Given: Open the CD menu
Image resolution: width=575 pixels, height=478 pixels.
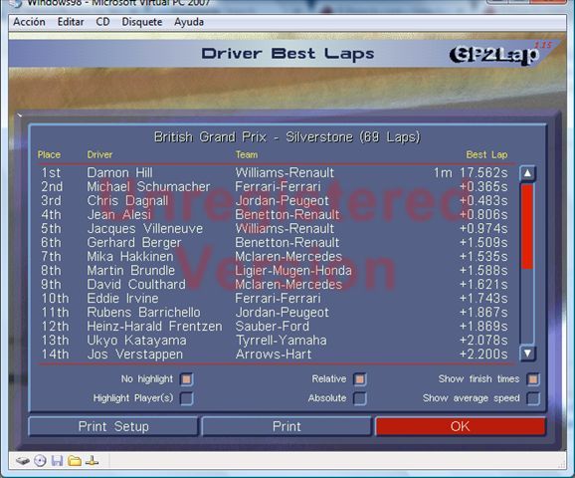Looking at the screenshot, I should tap(102, 22).
